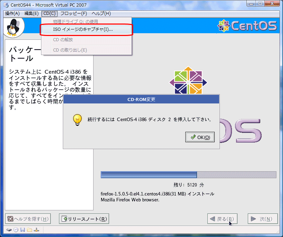The width and height of the screenshot is (283, 237).
Task: Click the shared folder status bar icon
Action: click(29, 230)
